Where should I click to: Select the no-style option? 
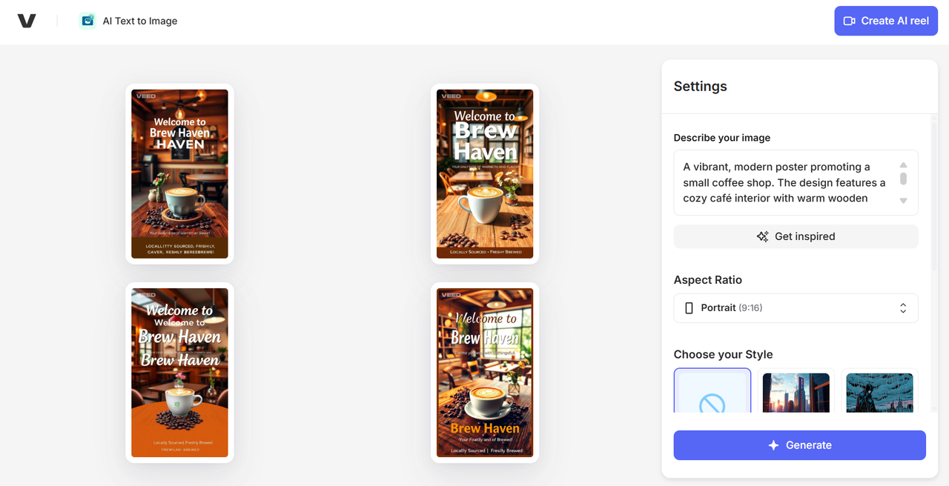click(x=712, y=391)
